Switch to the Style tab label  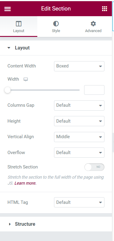point(56,31)
